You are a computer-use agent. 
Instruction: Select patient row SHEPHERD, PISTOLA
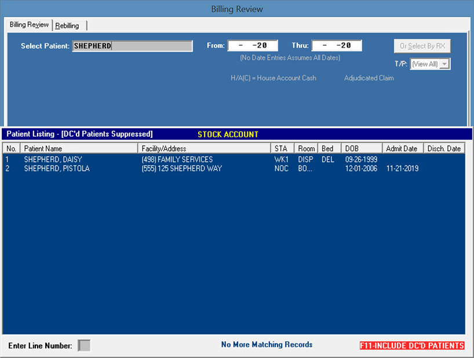(57, 169)
